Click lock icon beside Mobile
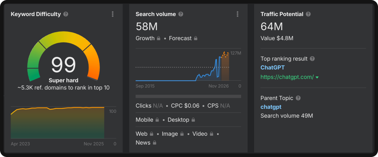The image size is (378, 157). tap(157, 120)
